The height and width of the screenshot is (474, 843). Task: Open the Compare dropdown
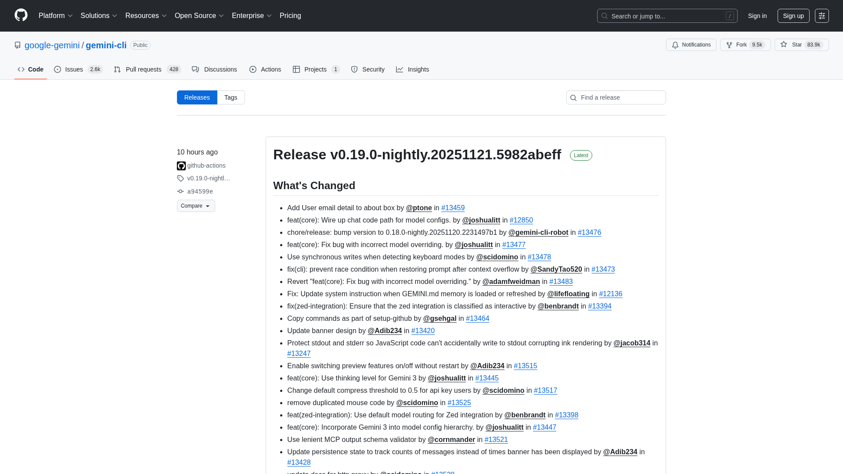196,206
